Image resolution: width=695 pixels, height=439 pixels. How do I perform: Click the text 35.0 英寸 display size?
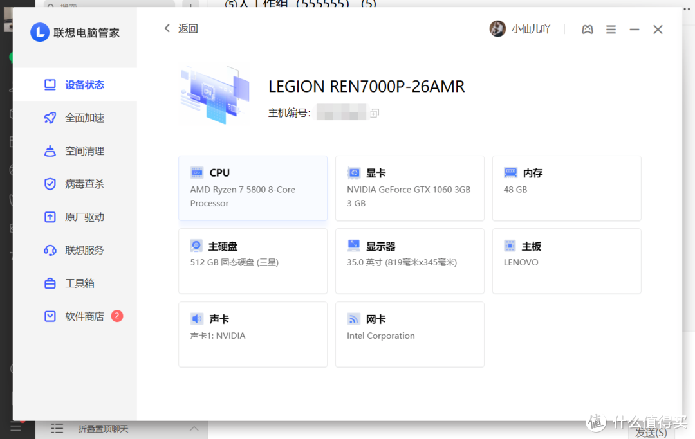[x=402, y=262]
